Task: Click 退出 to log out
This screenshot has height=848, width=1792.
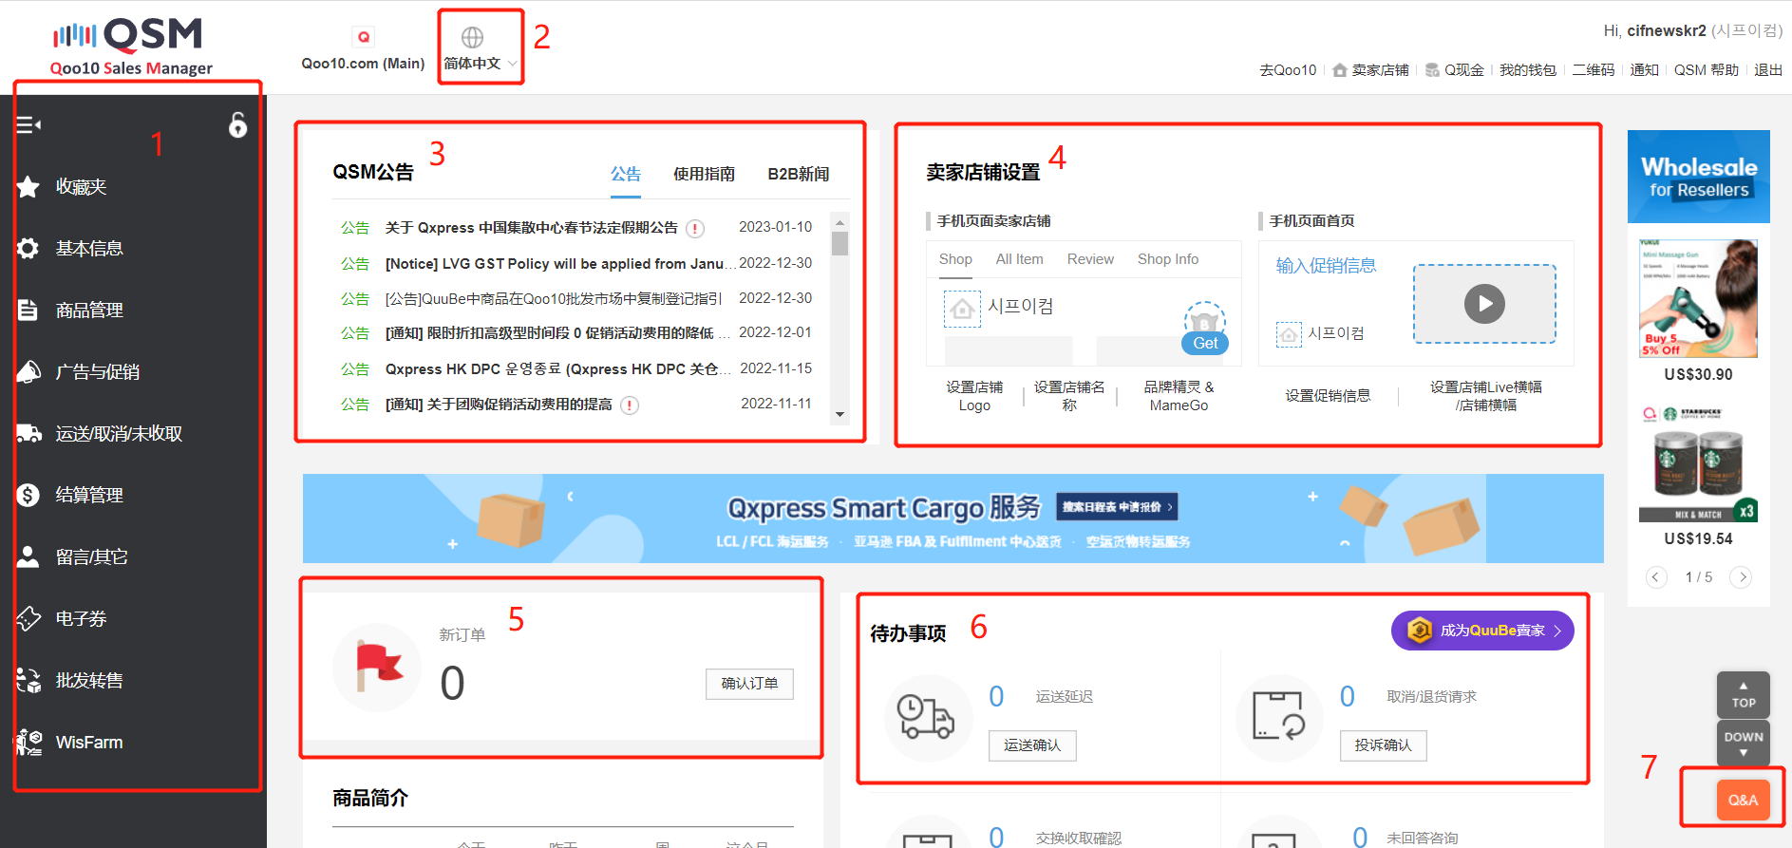Action: pyautogui.click(x=1767, y=70)
